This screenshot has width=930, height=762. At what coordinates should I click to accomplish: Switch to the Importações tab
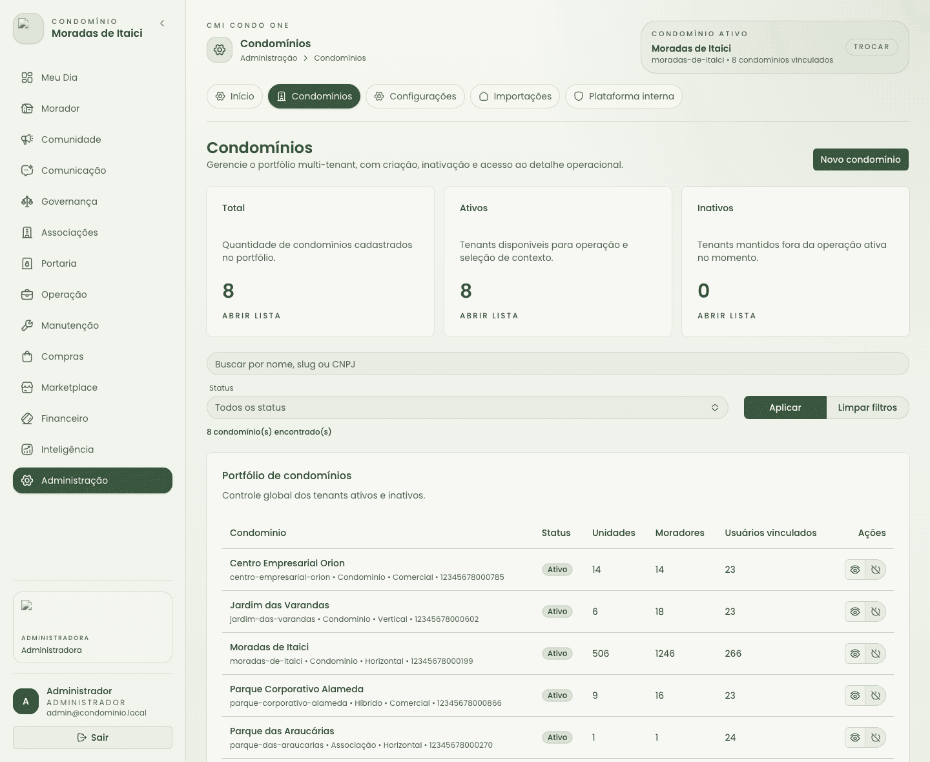point(515,96)
